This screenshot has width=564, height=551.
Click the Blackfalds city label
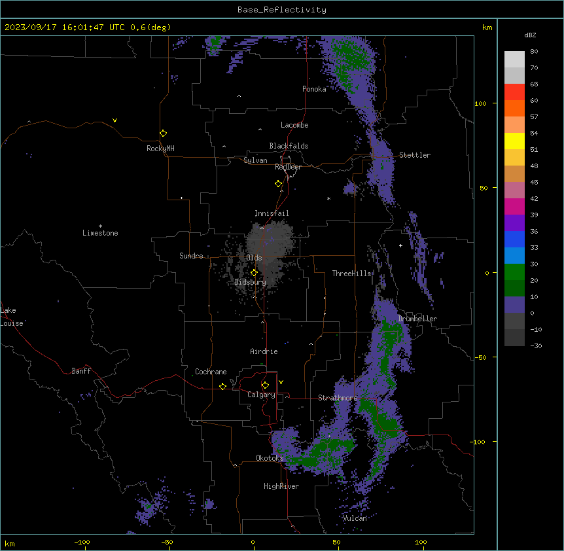coord(289,146)
